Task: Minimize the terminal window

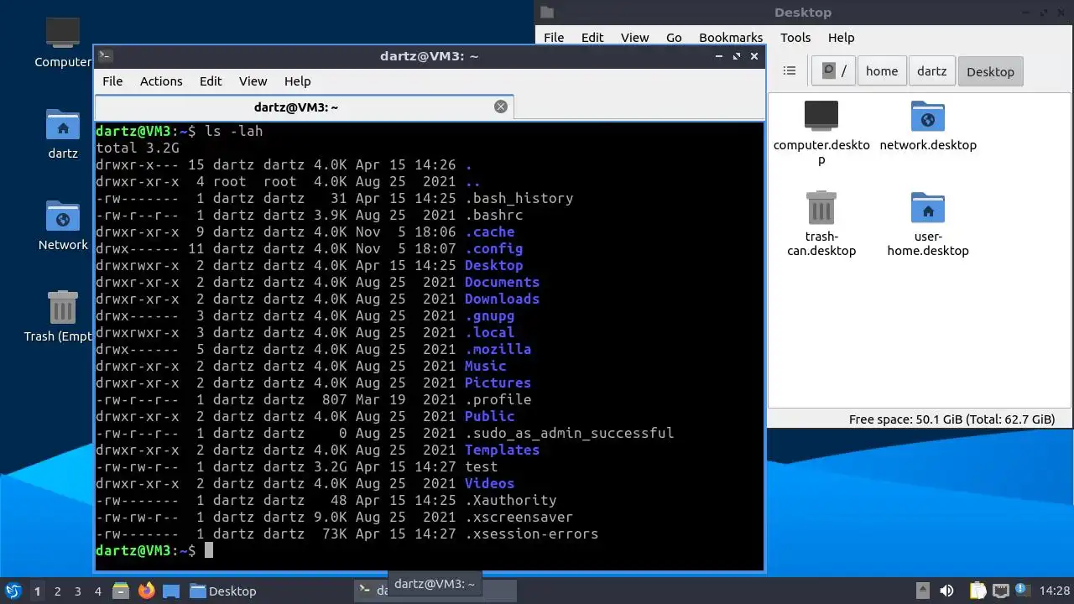Action: [719, 56]
